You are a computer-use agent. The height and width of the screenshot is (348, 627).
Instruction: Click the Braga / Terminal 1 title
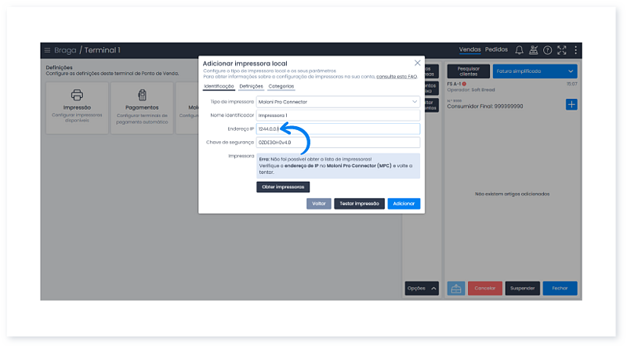click(87, 50)
